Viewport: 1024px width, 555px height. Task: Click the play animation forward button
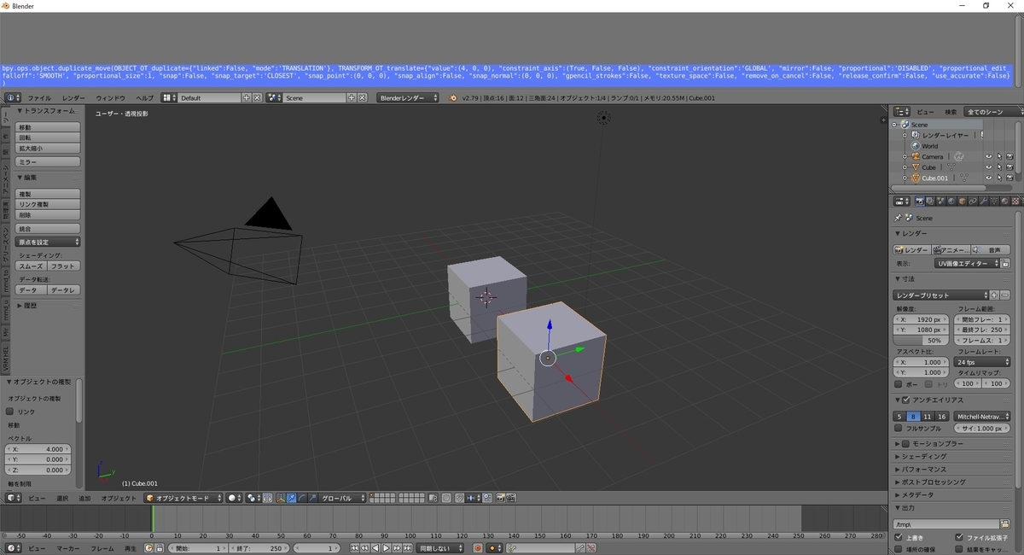pyautogui.click(x=386, y=548)
